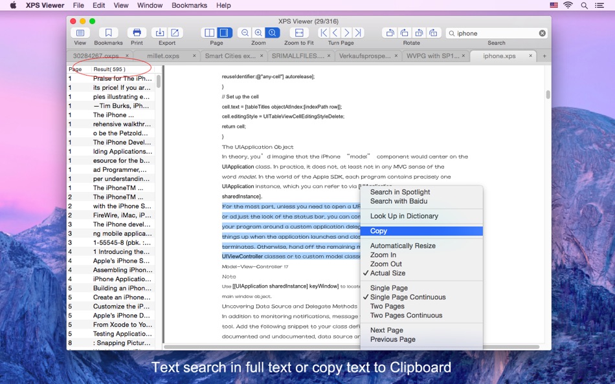Click the leftmost icon in the Rotate group
This screenshot has width=615, height=384.
(390, 33)
